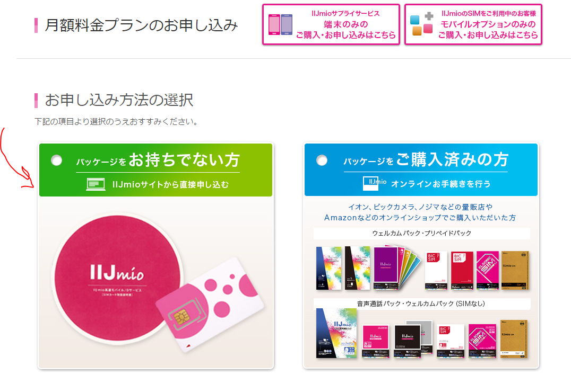This screenshot has height=384, width=571.
Task: Click the IIJmio logo icon beside オンラインお手続きを行う
Action: tap(375, 183)
